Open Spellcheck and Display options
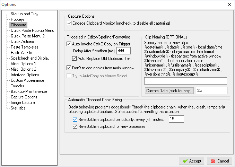The image size is (235, 167). tap(30, 58)
